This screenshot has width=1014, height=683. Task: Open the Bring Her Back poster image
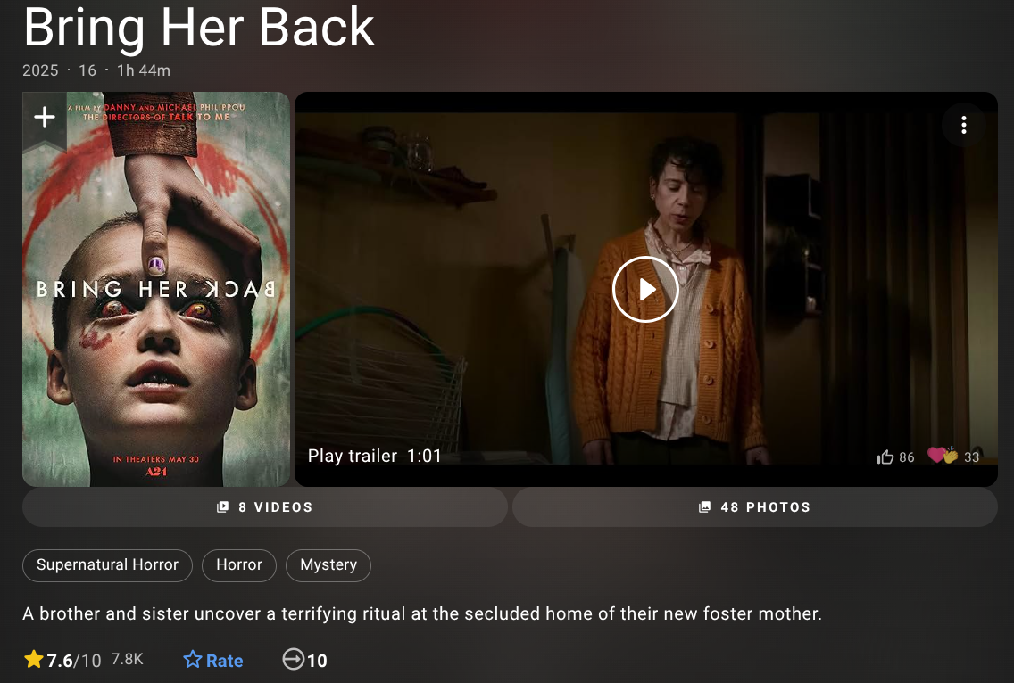(156, 289)
